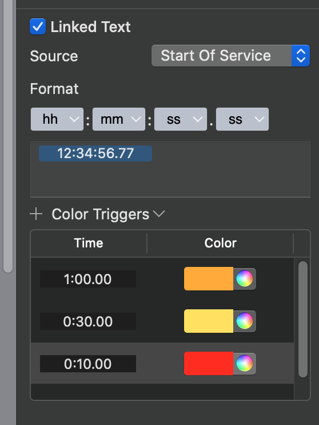
Task: Open the Start Of Service source dropdown
Action: click(x=230, y=56)
